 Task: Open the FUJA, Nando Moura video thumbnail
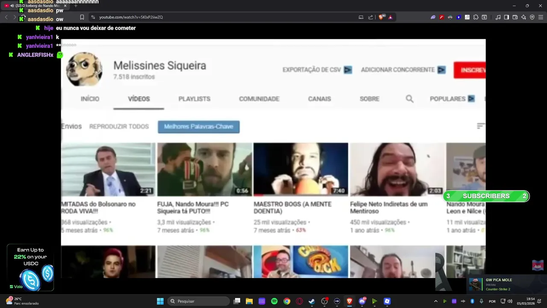[x=204, y=169]
